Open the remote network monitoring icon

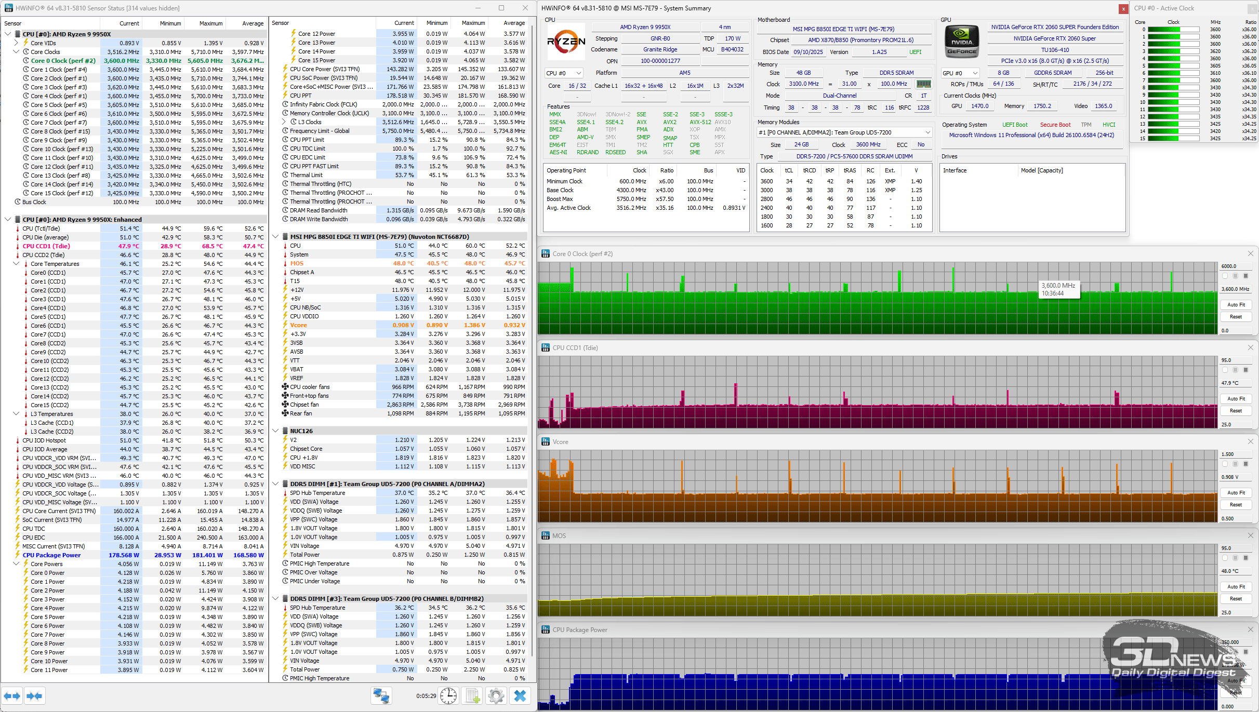(381, 696)
